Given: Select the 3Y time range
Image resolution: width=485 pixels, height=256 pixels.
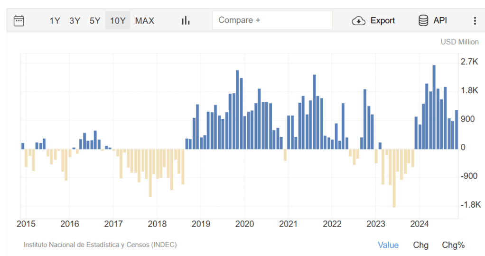Looking at the screenshot, I should pyautogui.click(x=75, y=20).
